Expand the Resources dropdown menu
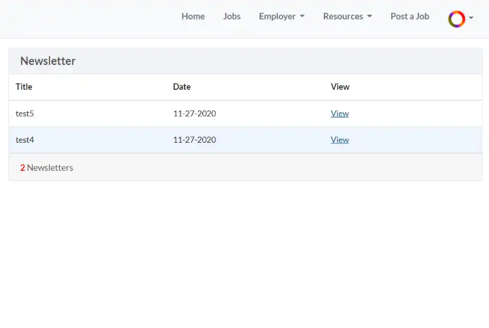The image size is (489, 328). click(x=347, y=16)
